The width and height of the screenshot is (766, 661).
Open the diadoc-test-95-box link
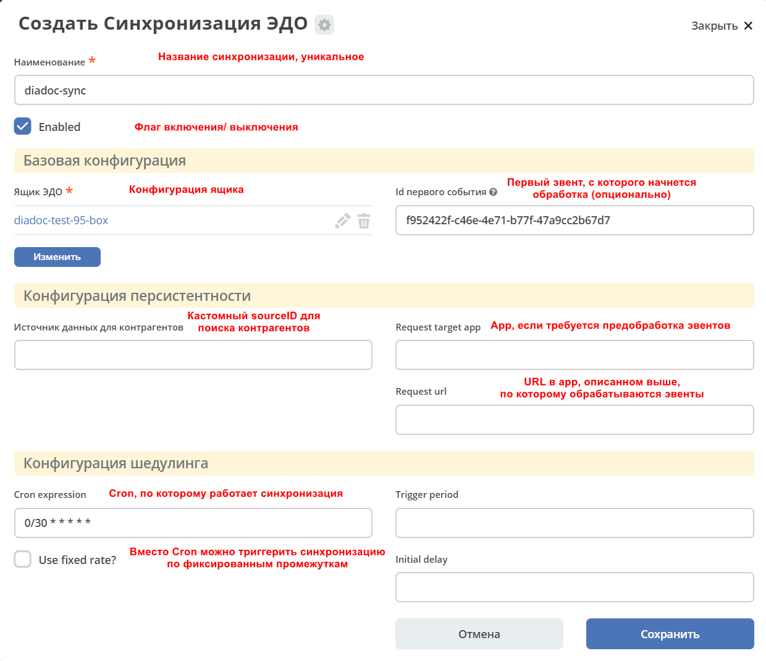tap(61, 221)
